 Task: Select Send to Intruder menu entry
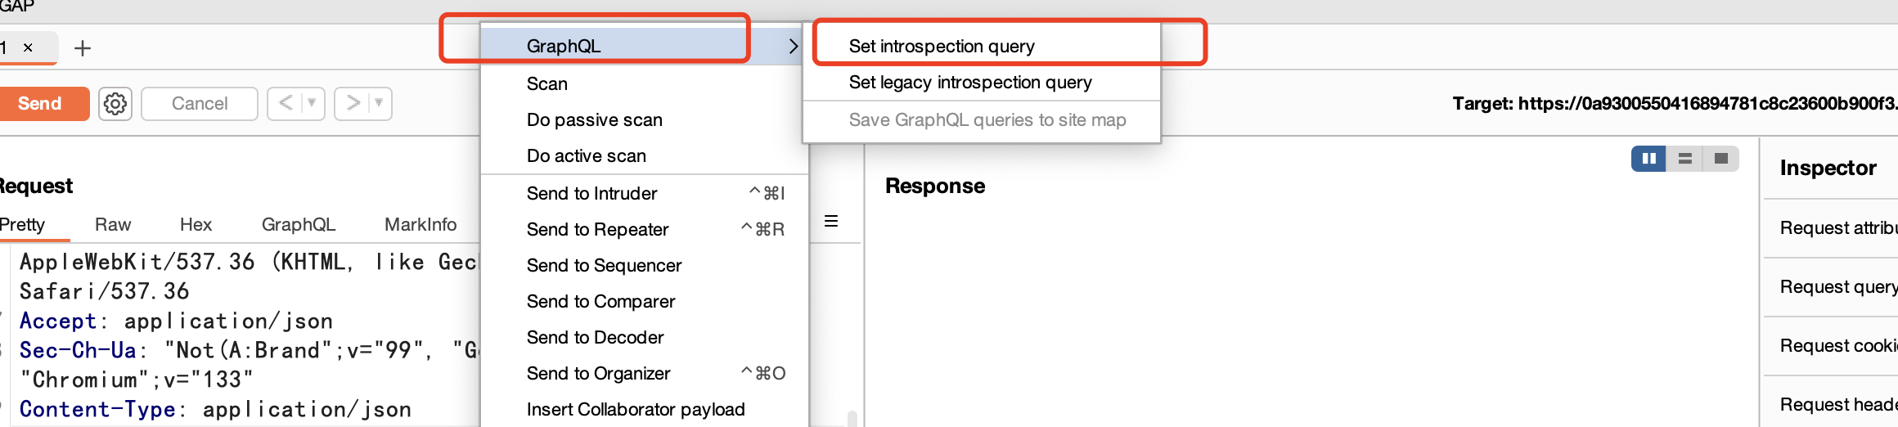[x=592, y=193]
